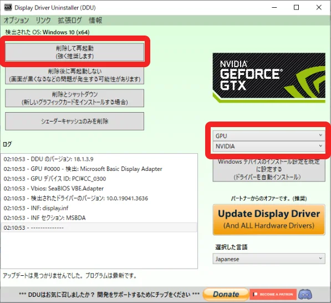This screenshot has width=331, height=303.
Task: Close the DDU window
Action: [319, 8]
